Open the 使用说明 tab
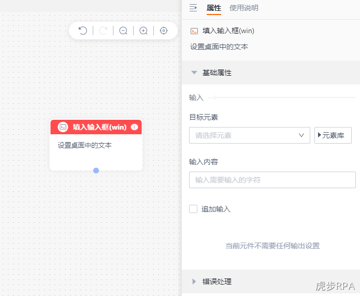 244,8
